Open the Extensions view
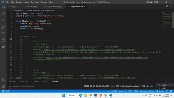The image size is (174, 98). pyautogui.click(x=3, y=33)
